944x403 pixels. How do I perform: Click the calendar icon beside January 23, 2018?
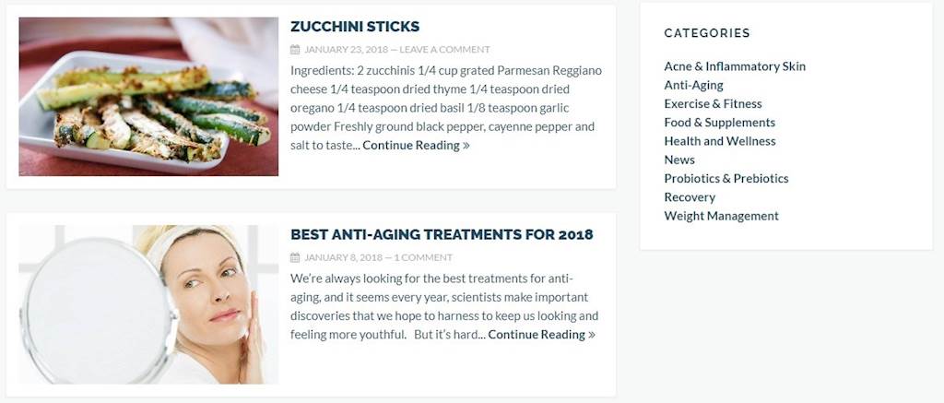pyautogui.click(x=295, y=50)
